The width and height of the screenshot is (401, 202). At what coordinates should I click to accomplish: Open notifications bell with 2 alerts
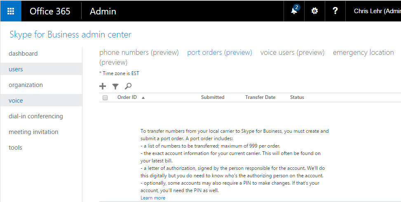click(294, 11)
